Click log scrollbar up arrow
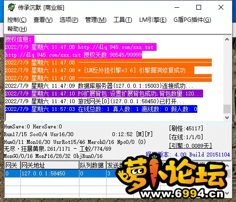 point(227,39)
